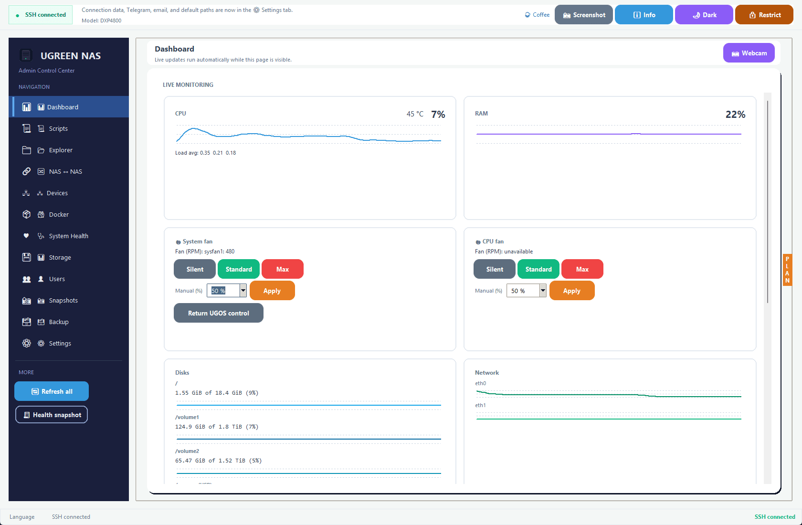This screenshot has height=525, width=802.
Task: Click the 'Admin Control Center' subtitle
Action: pos(47,71)
